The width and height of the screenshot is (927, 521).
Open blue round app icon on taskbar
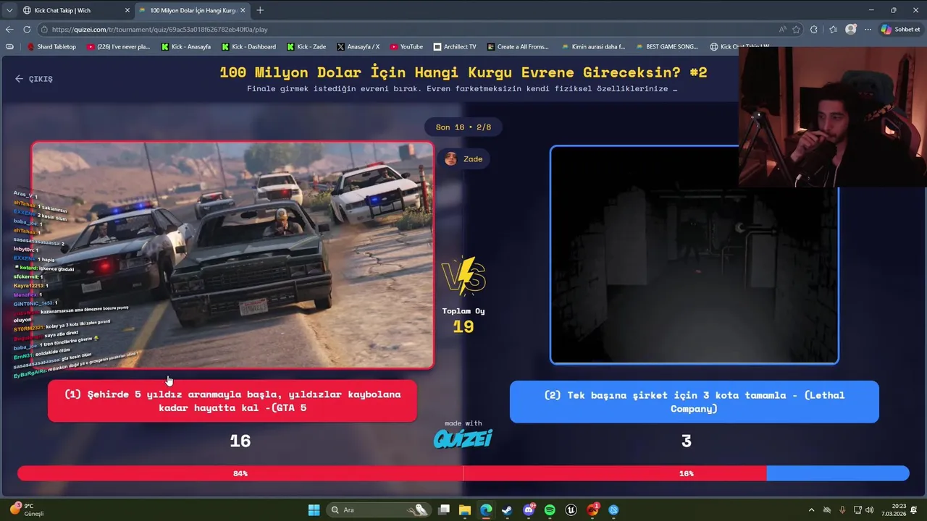point(613,510)
